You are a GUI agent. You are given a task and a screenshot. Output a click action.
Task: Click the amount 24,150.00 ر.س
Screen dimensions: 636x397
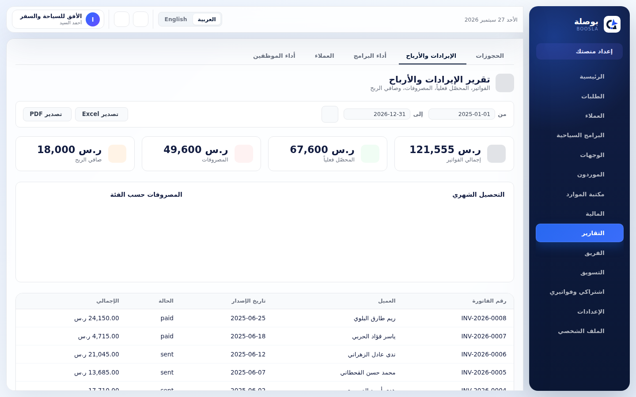[x=97, y=318]
